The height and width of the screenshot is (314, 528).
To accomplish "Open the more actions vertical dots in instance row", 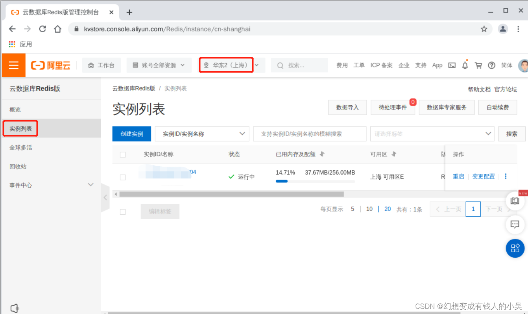I will (506, 177).
